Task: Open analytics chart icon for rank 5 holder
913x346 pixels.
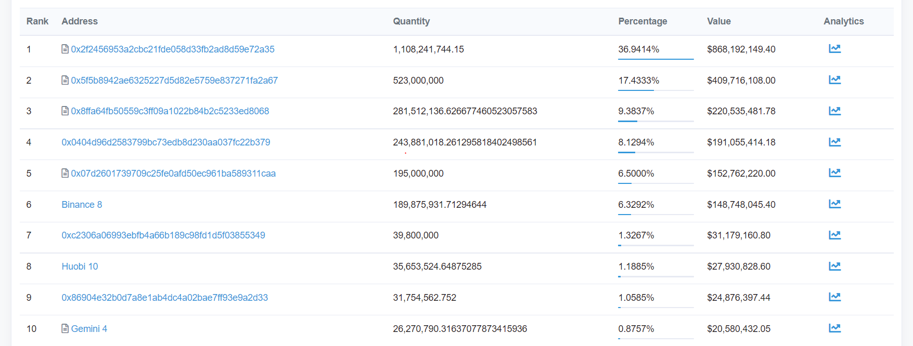Action: click(834, 173)
